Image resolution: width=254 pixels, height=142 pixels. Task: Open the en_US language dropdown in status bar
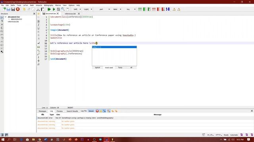[210, 135]
